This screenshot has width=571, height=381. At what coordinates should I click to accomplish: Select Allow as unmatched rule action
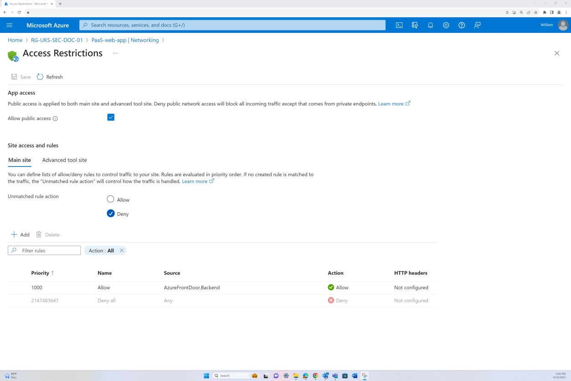tap(110, 199)
